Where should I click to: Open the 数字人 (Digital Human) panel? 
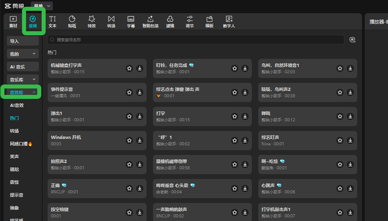[x=229, y=22]
